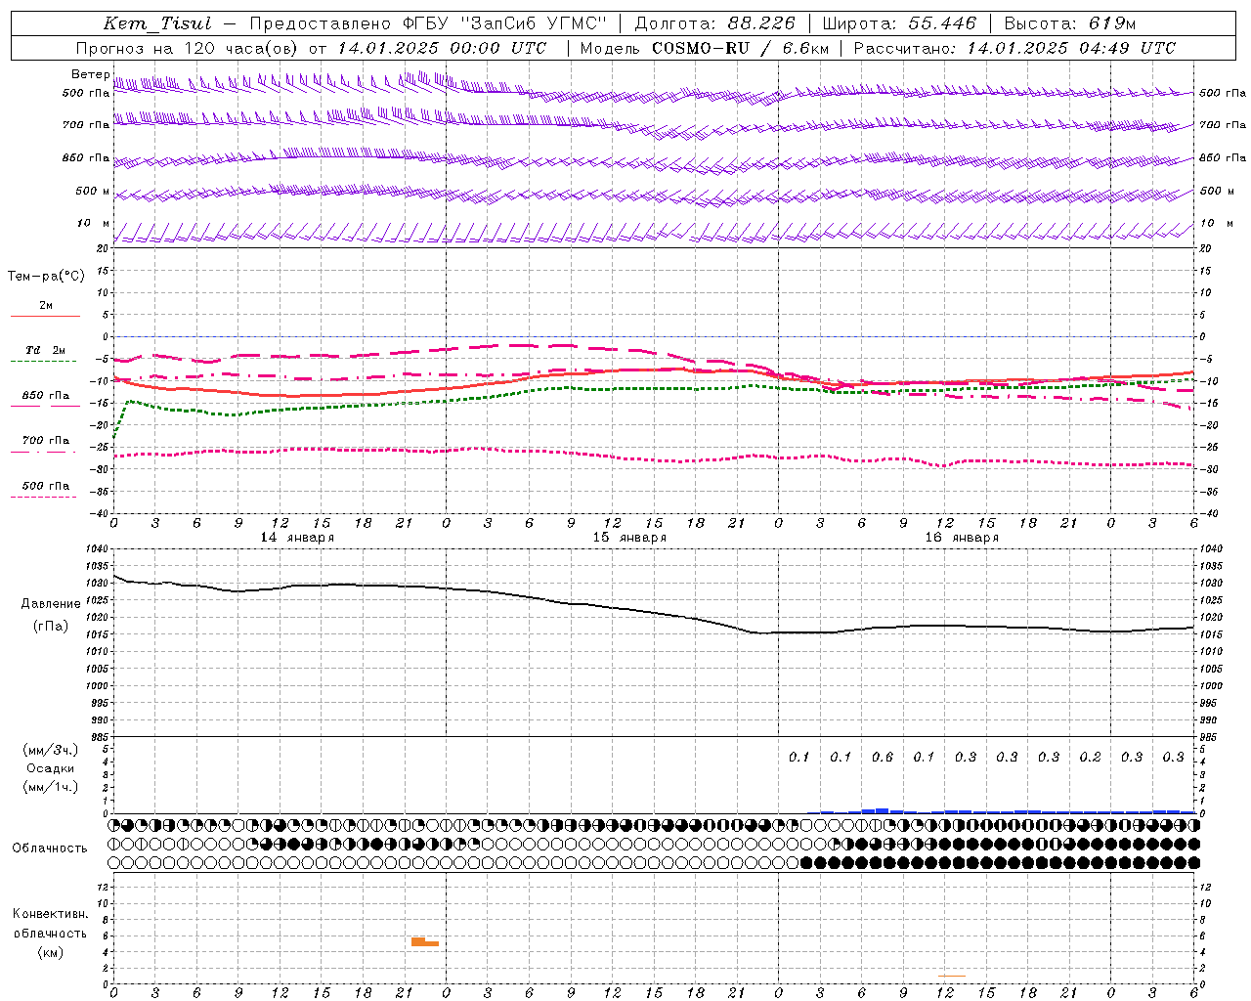The image size is (1251, 1001).
Task: Click the tallest blue precipitation bar
Action: [x=882, y=810]
